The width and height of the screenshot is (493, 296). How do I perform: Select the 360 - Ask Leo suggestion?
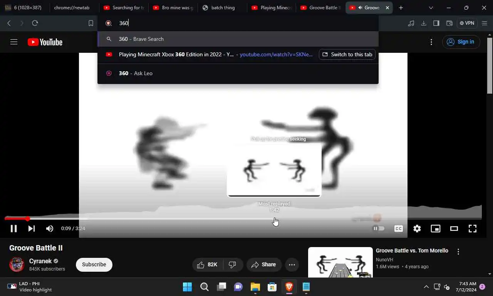238,73
